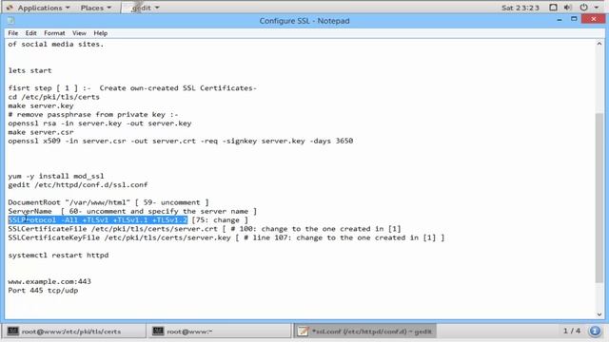Switch to root@www:/etc/pki/tls/certs terminal task
609x342 pixels.
(75, 332)
